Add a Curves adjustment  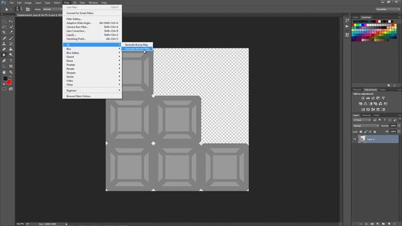click(373, 98)
